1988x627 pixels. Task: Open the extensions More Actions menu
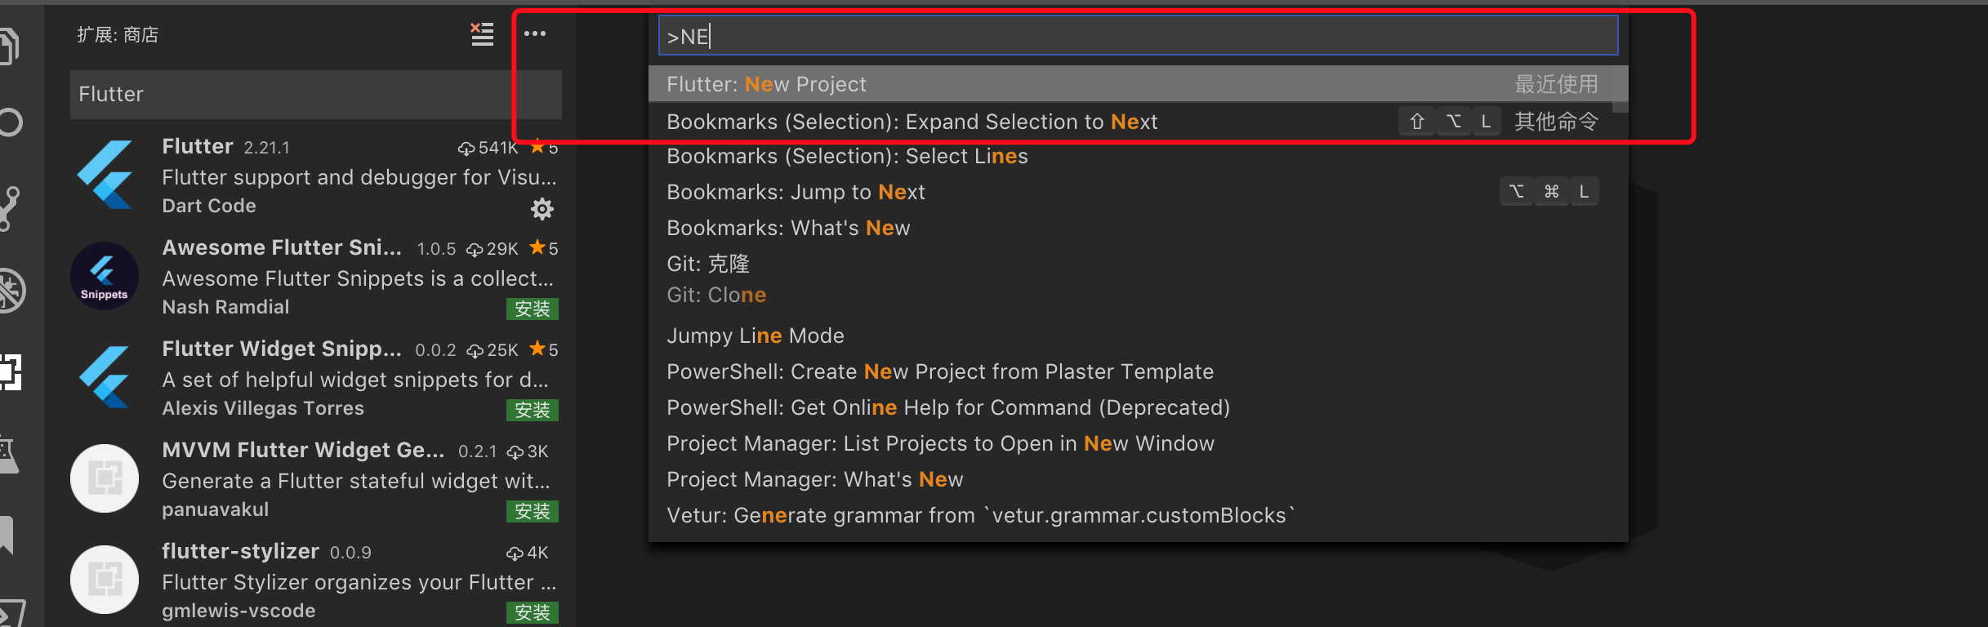pyautogui.click(x=535, y=34)
